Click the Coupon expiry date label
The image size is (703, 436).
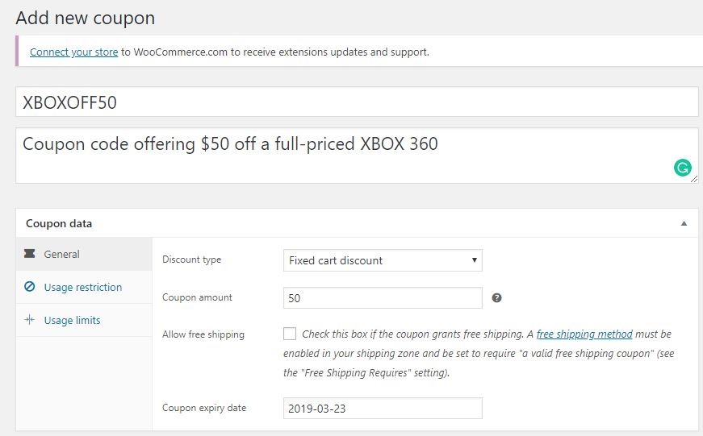(x=204, y=408)
